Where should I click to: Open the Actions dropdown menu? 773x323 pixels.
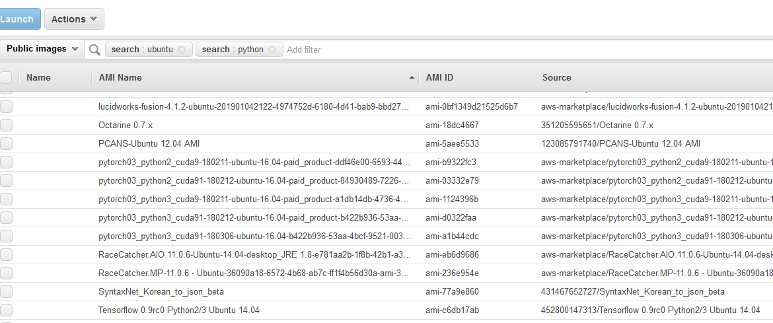coord(74,18)
